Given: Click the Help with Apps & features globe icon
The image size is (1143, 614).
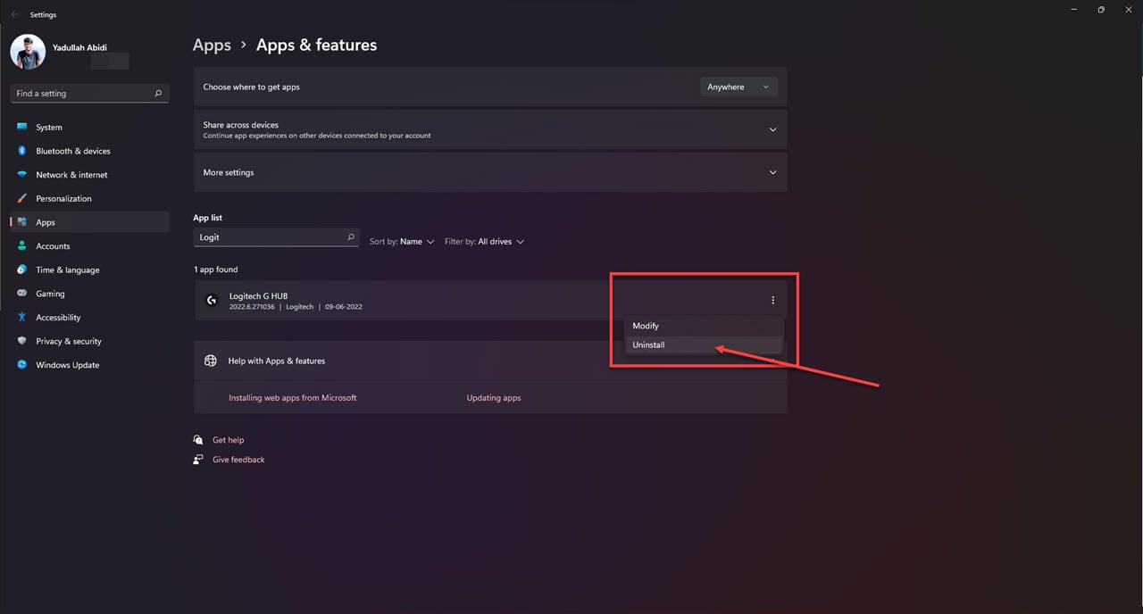Looking at the screenshot, I should pos(211,361).
